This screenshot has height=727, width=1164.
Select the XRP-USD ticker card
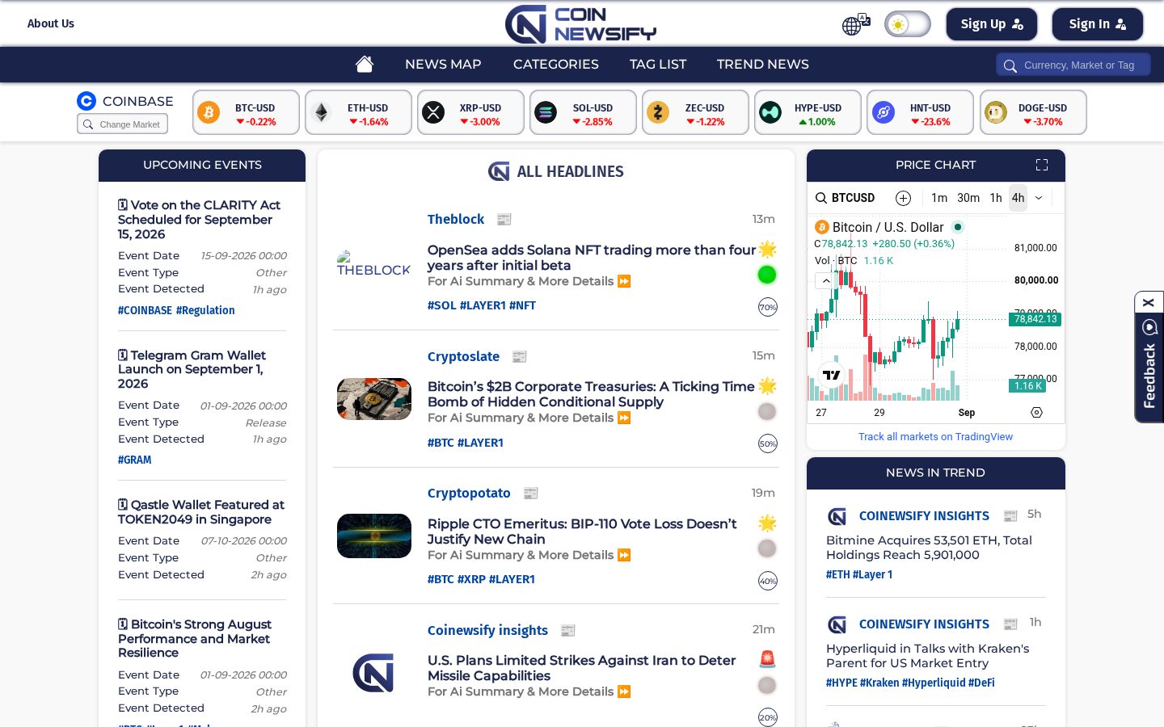470,112
